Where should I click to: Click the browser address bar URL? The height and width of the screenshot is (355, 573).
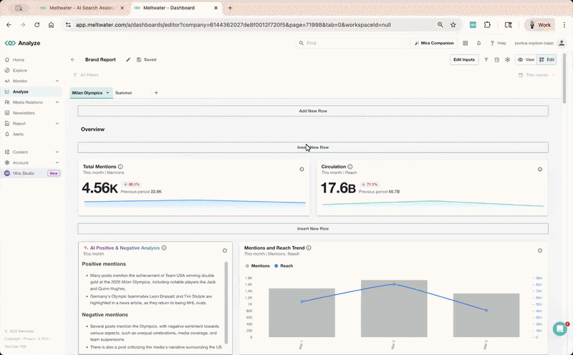pyautogui.click(x=233, y=25)
